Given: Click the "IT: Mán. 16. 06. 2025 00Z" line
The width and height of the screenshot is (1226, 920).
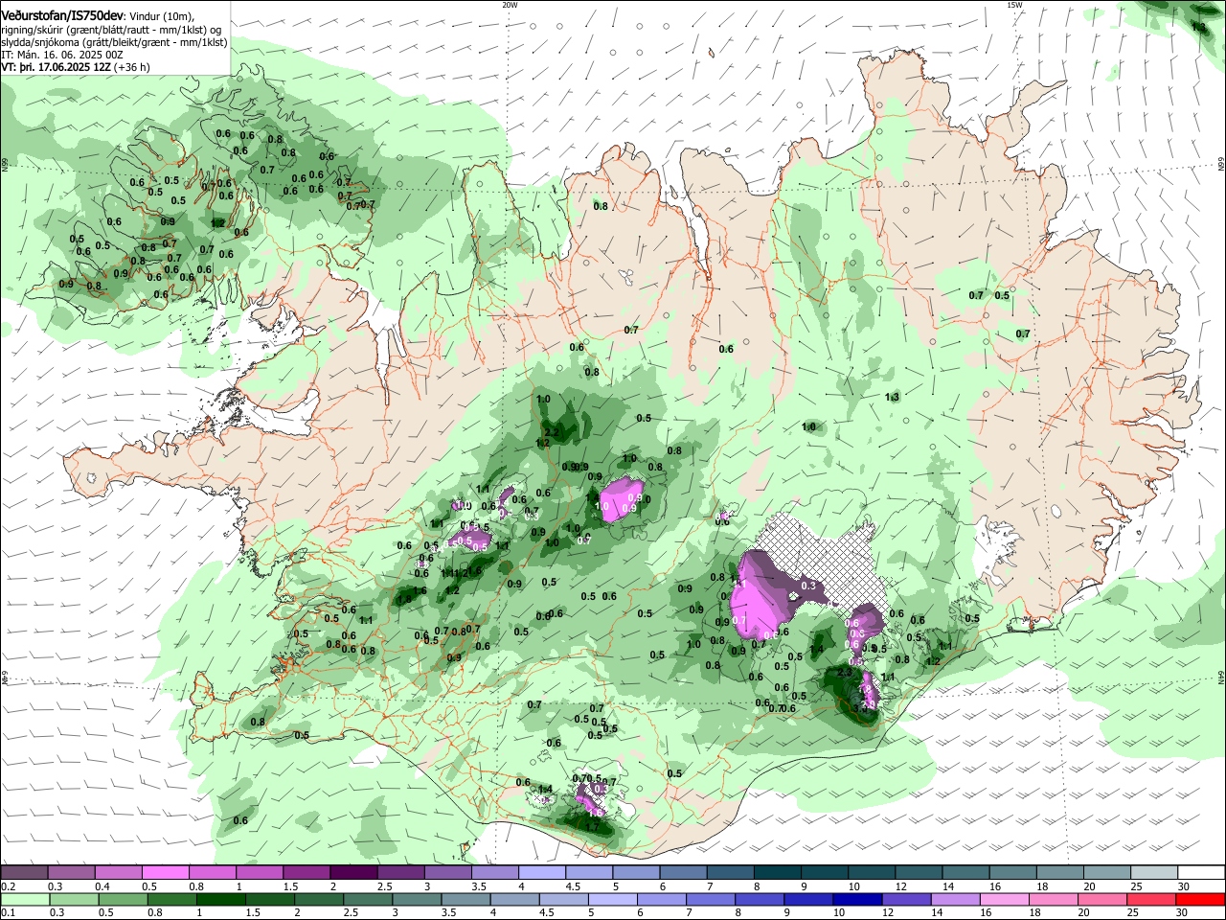Looking at the screenshot, I should [x=62, y=55].
